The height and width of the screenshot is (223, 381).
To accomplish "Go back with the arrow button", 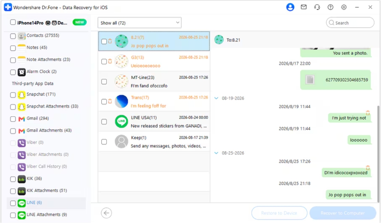I will [107, 213].
